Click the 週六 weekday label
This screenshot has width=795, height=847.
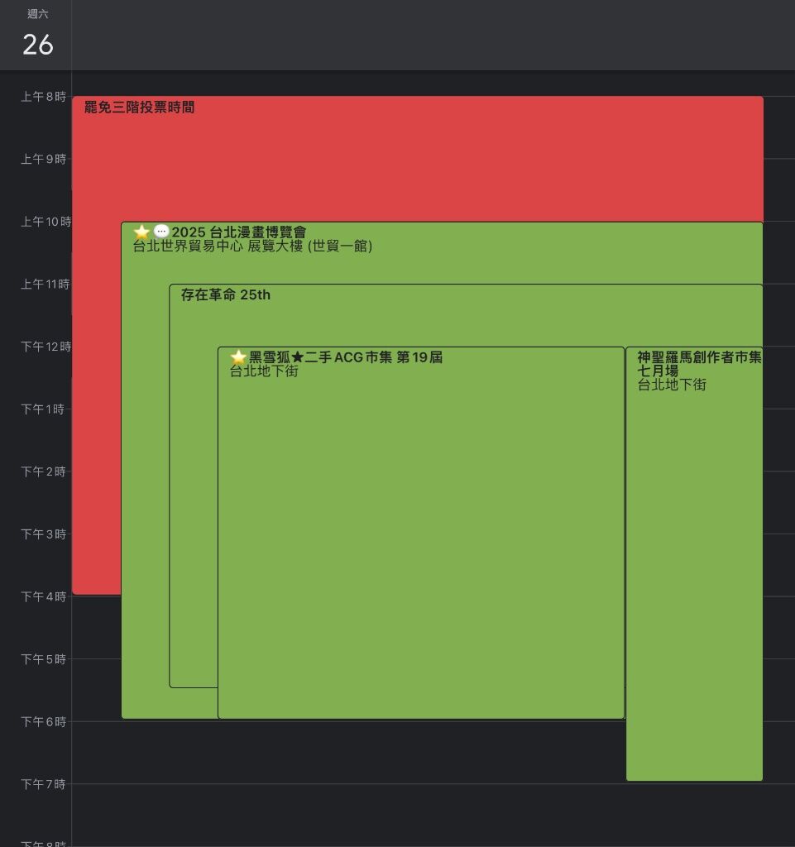[x=38, y=14]
